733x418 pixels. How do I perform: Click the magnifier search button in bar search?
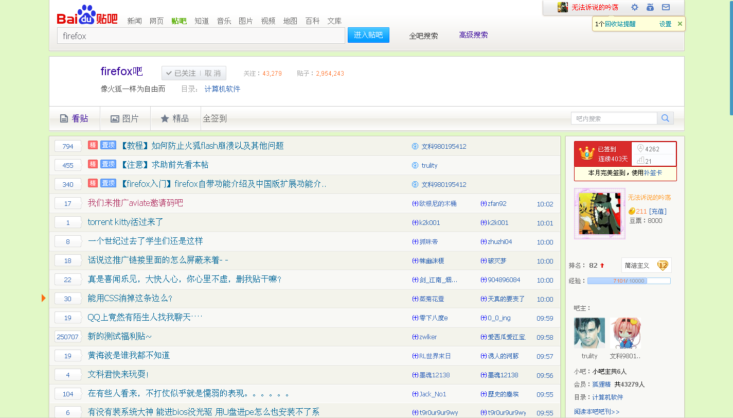(x=665, y=118)
